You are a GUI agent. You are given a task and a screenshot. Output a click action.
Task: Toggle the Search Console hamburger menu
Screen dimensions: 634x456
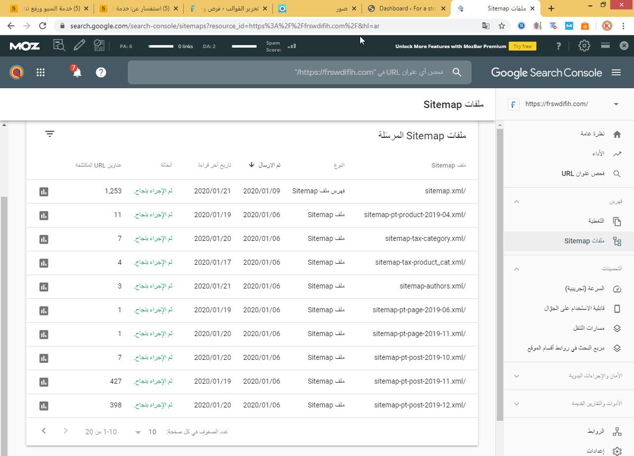click(616, 72)
